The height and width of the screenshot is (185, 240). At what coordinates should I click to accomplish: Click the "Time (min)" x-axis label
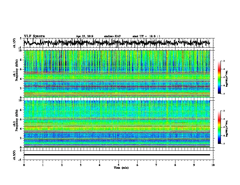click(121, 168)
